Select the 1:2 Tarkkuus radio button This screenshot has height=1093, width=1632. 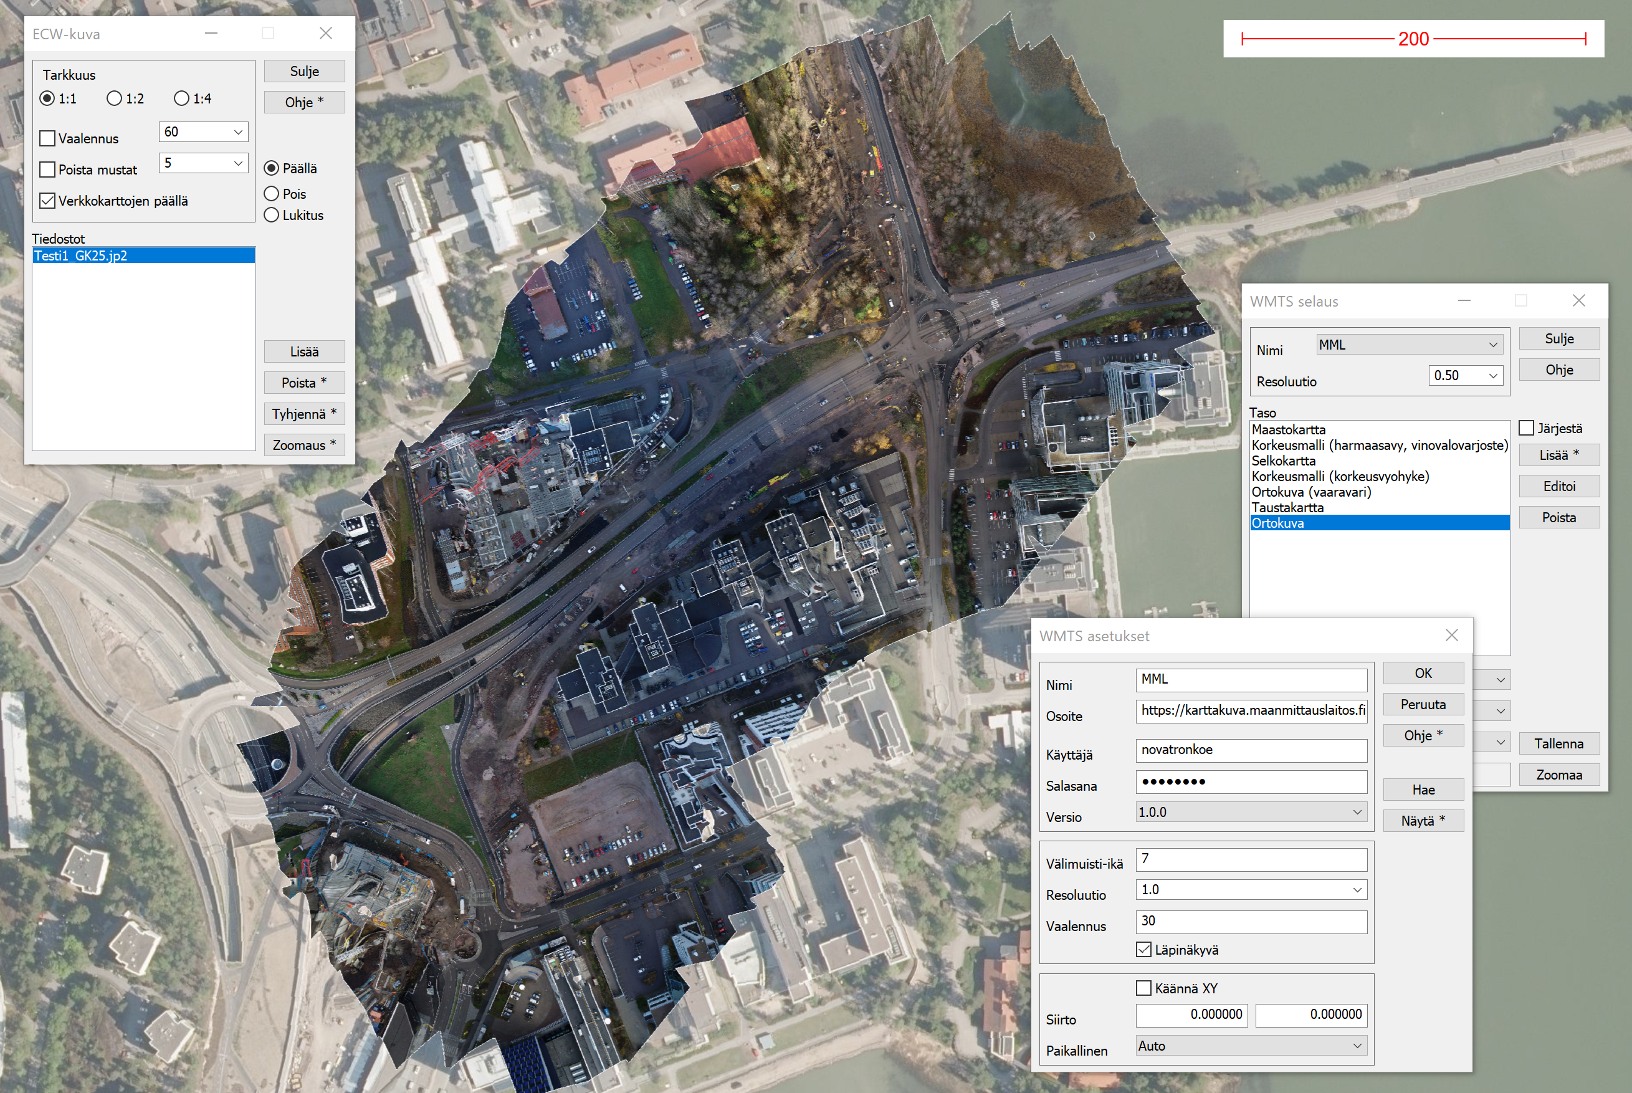click(114, 98)
